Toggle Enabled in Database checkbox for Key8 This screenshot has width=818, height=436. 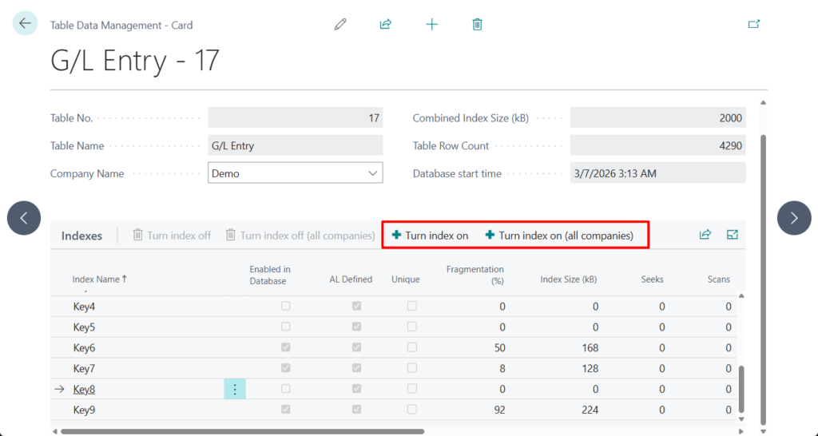click(x=286, y=389)
